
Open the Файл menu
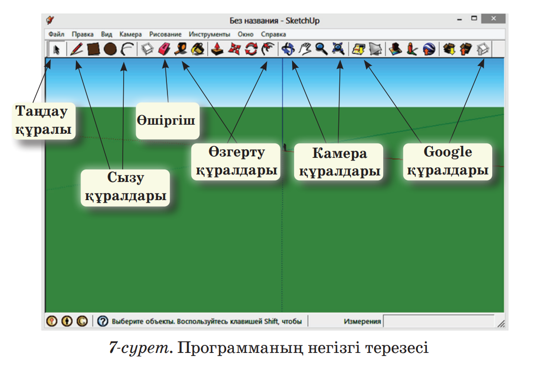pos(56,34)
